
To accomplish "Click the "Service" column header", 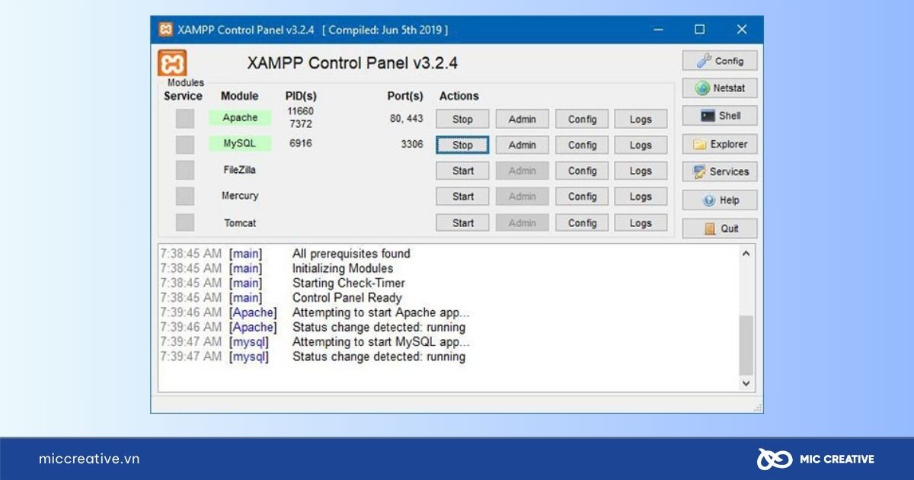I will 183,96.
